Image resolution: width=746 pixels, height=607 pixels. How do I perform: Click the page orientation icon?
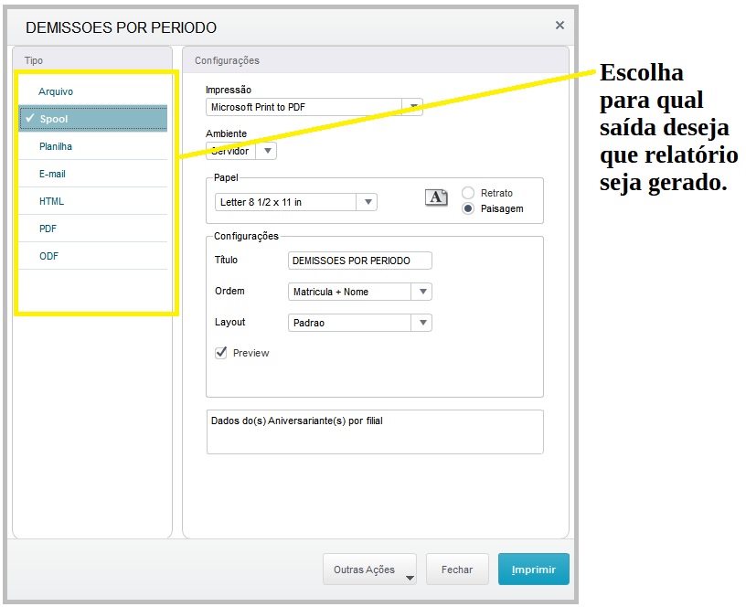436,197
